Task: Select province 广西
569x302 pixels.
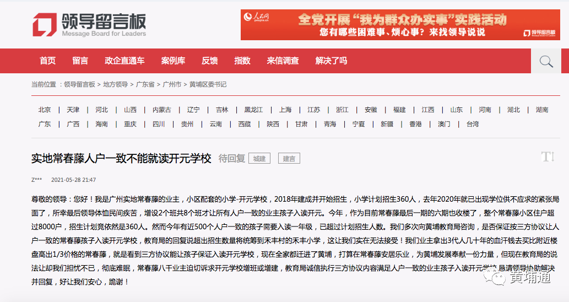Action: click(73, 124)
